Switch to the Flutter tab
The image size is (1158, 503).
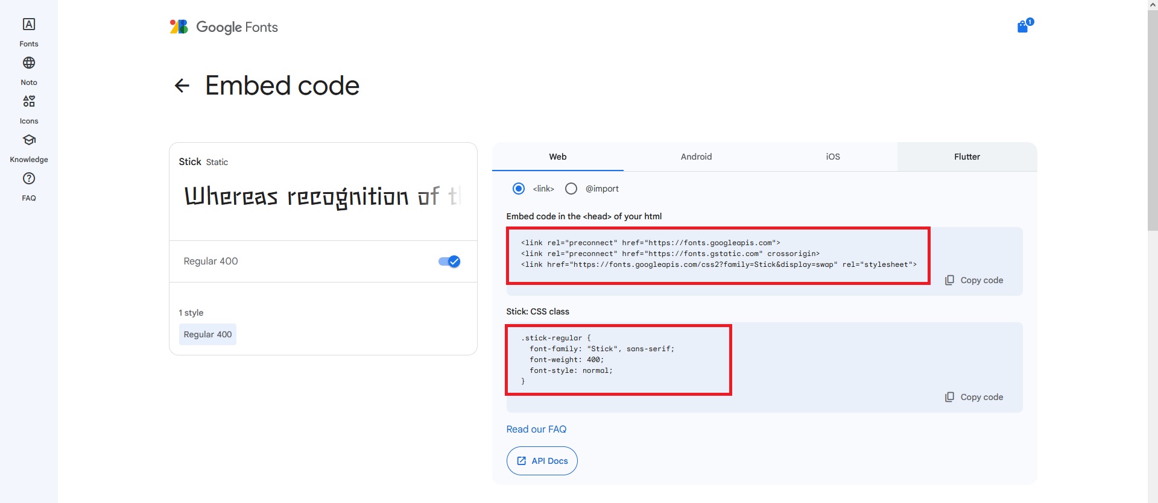pos(967,157)
